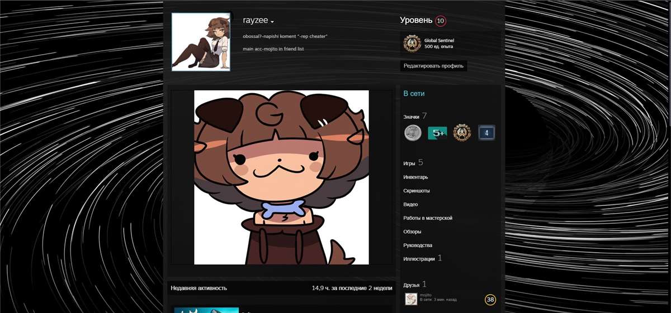Open the recent game thumbnail at bottom
The width and height of the screenshot is (671, 313).
(206, 310)
